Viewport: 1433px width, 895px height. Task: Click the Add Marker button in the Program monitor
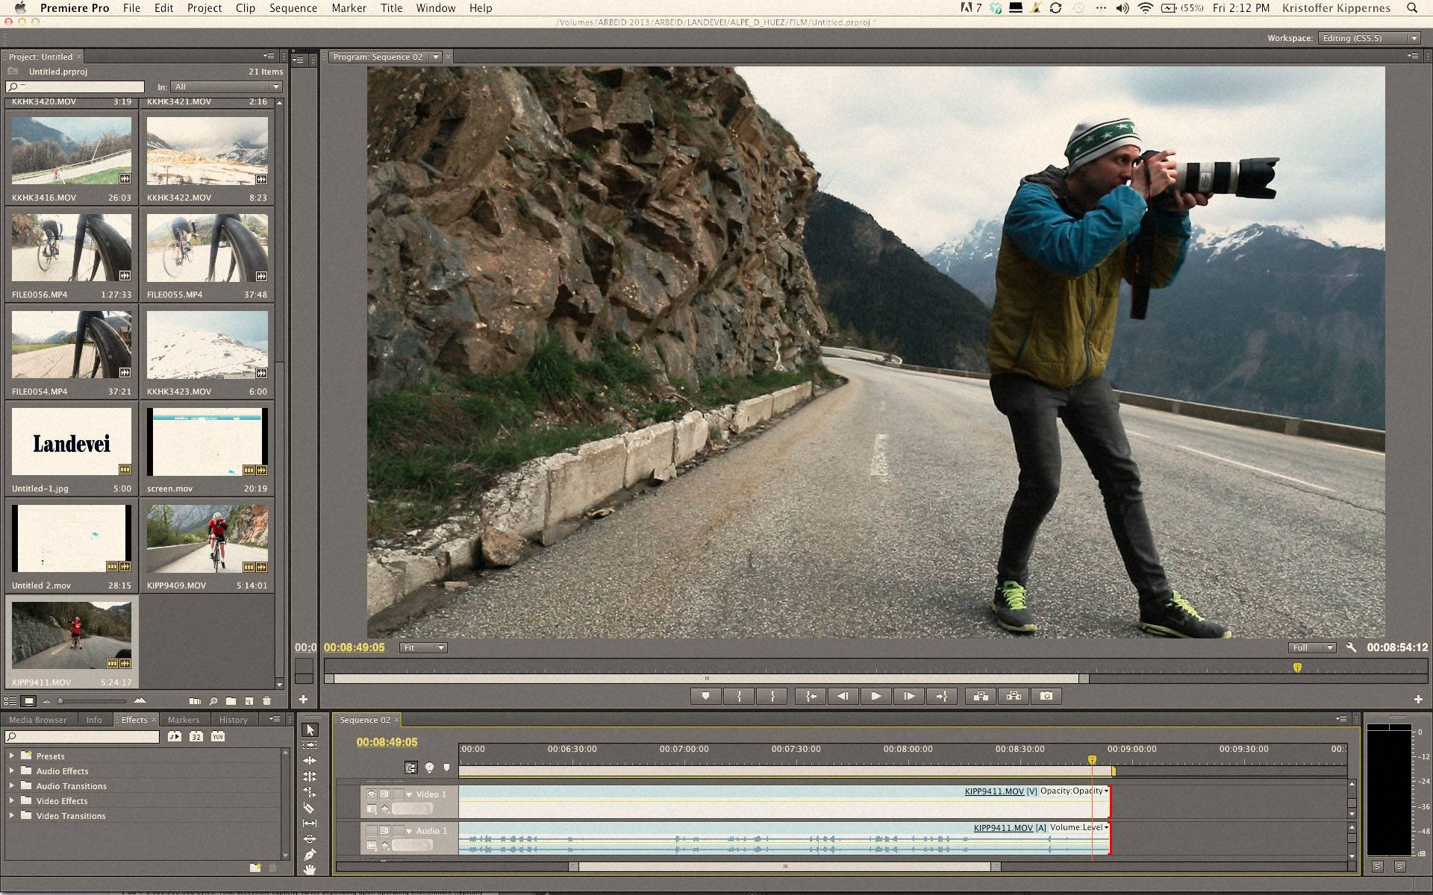coord(705,696)
